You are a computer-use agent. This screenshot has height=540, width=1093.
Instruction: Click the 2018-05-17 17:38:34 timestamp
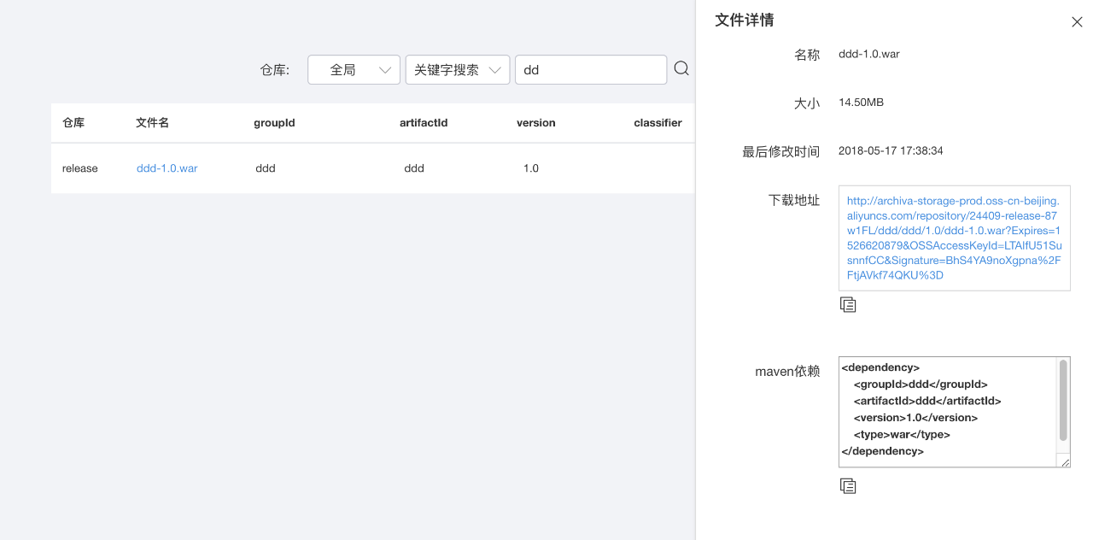click(891, 150)
